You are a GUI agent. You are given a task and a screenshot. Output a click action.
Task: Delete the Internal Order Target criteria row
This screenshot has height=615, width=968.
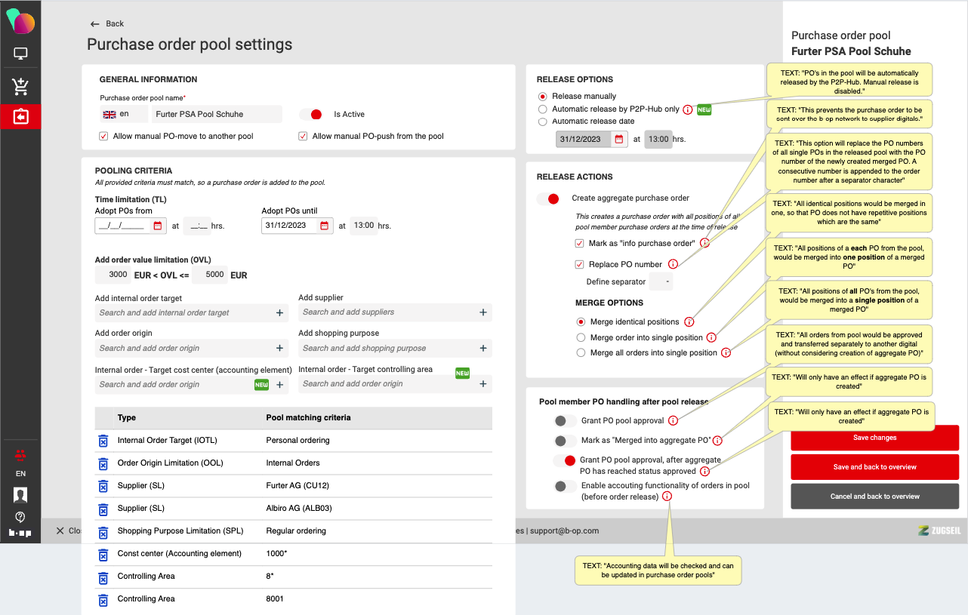103,441
